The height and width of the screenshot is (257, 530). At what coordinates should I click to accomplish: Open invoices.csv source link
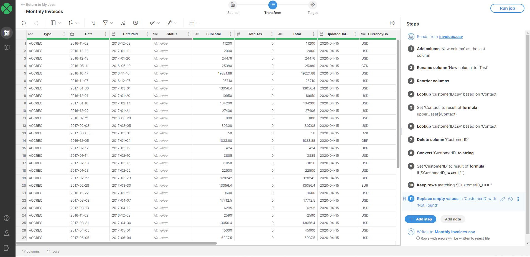451,37
